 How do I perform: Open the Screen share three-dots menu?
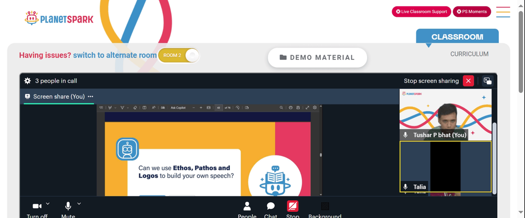[90, 97]
